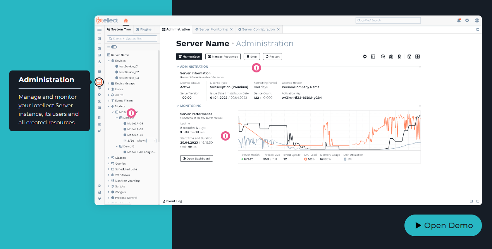Viewport: 492px width, 249px height.
Task: Select the download icon in left sidebar
Action: (x=100, y=62)
